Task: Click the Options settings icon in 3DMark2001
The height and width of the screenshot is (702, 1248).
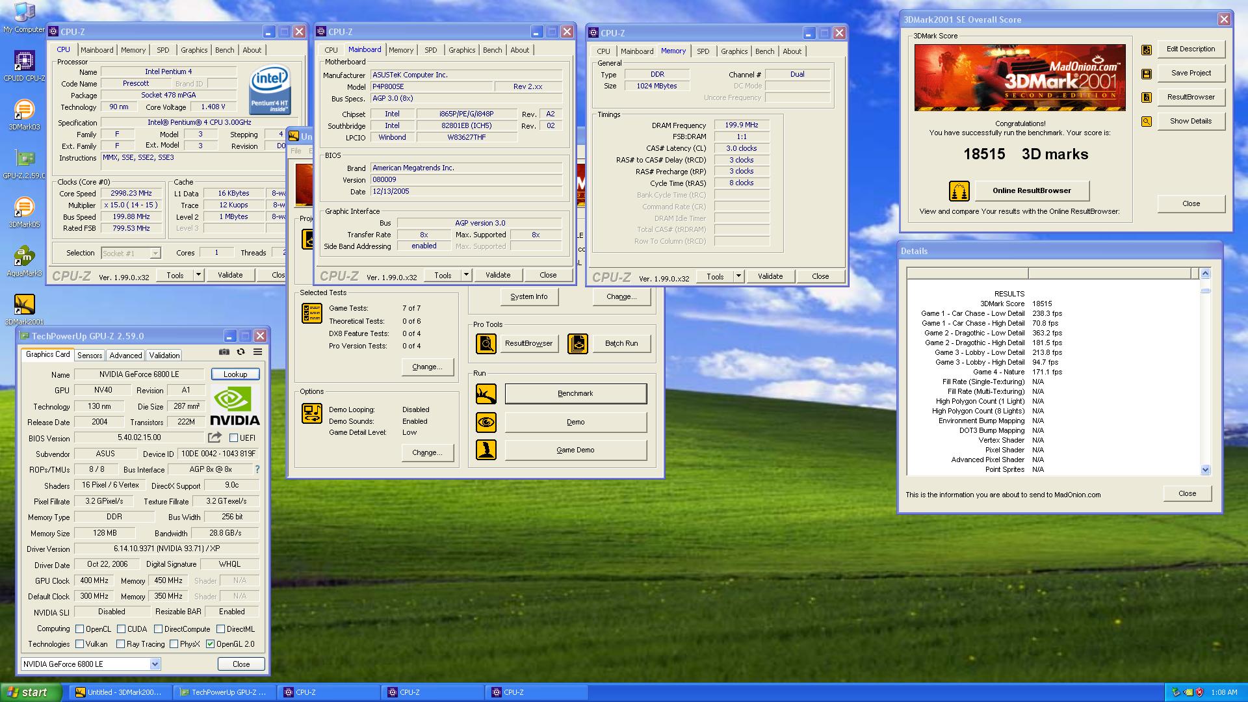Action: pos(312,413)
